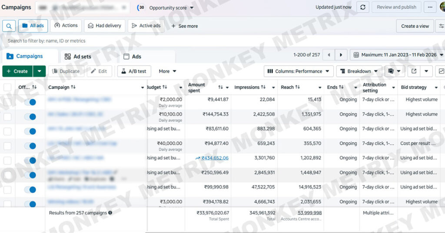Go to next page of results

[x=341, y=55]
